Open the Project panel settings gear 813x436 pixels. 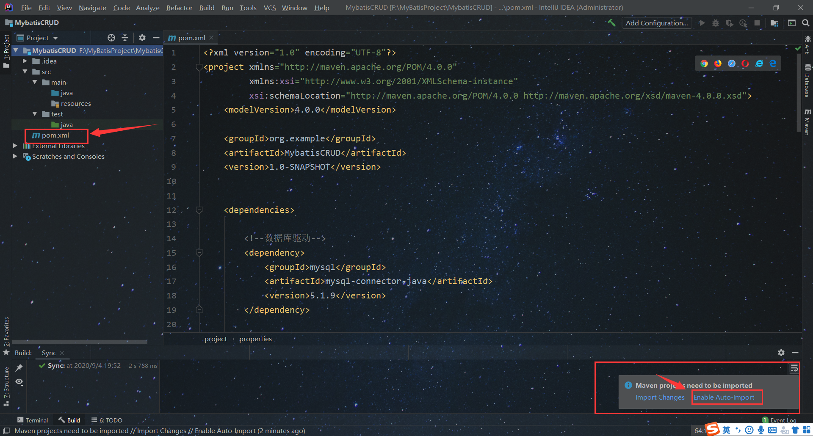[x=142, y=38]
